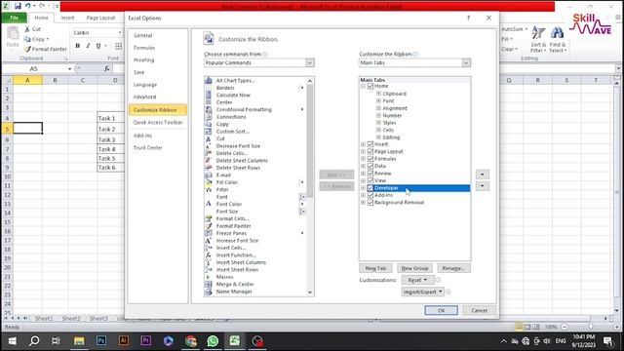Toggle the Review tab checkbox
This screenshot has height=351, width=624.
point(370,174)
